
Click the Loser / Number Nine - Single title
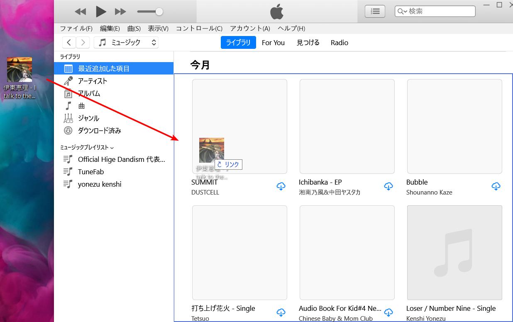click(x=451, y=308)
